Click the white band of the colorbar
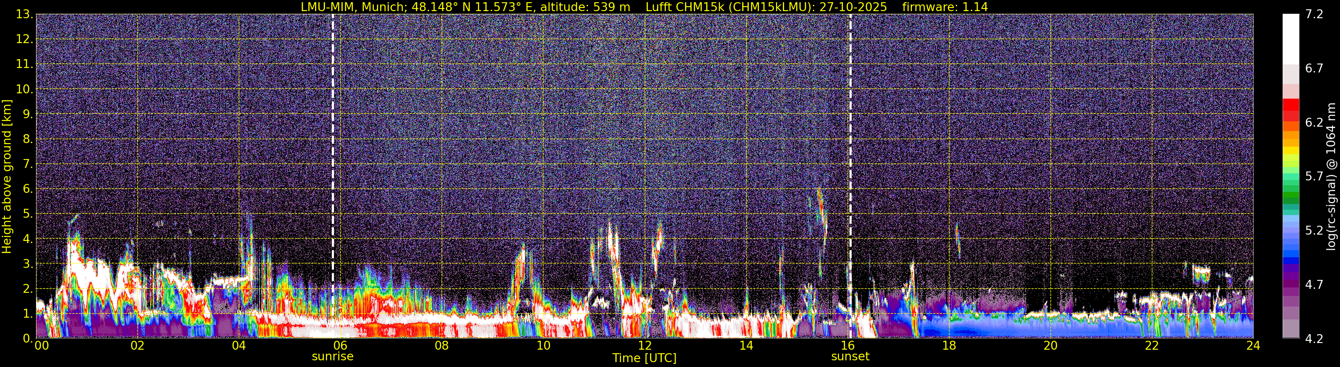This screenshot has width=1340, height=367. pyautogui.click(x=1291, y=39)
